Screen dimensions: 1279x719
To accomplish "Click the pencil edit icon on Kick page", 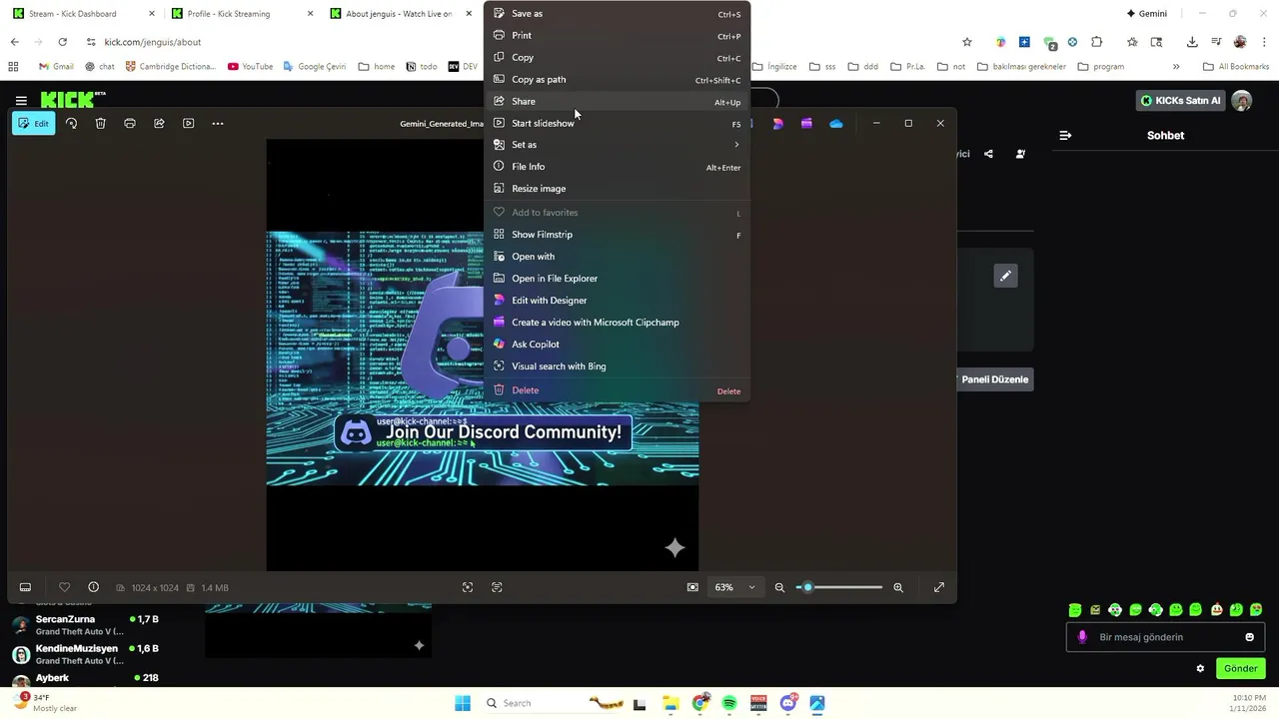I will pos(1005,276).
